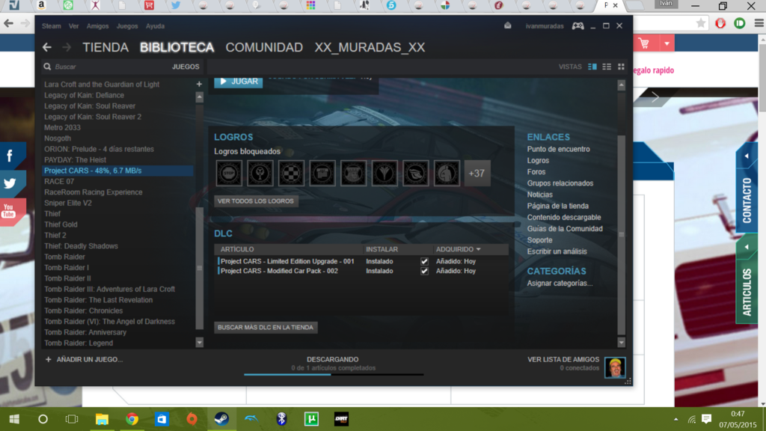Image resolution: width=766 pixels, height=431 pixels.
Task: Open the Página de la tienda link
Action: coord(558,207)
